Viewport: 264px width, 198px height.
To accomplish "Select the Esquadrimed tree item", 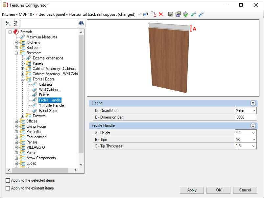I will (x=36, y=137).
